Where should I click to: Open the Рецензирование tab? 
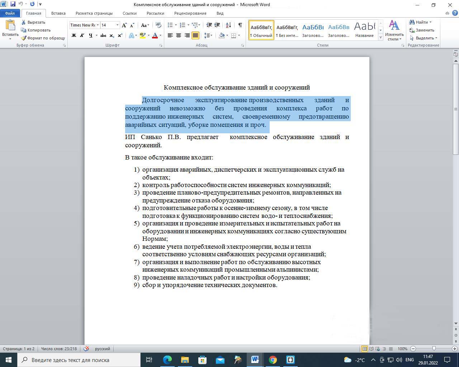point(190,13)
